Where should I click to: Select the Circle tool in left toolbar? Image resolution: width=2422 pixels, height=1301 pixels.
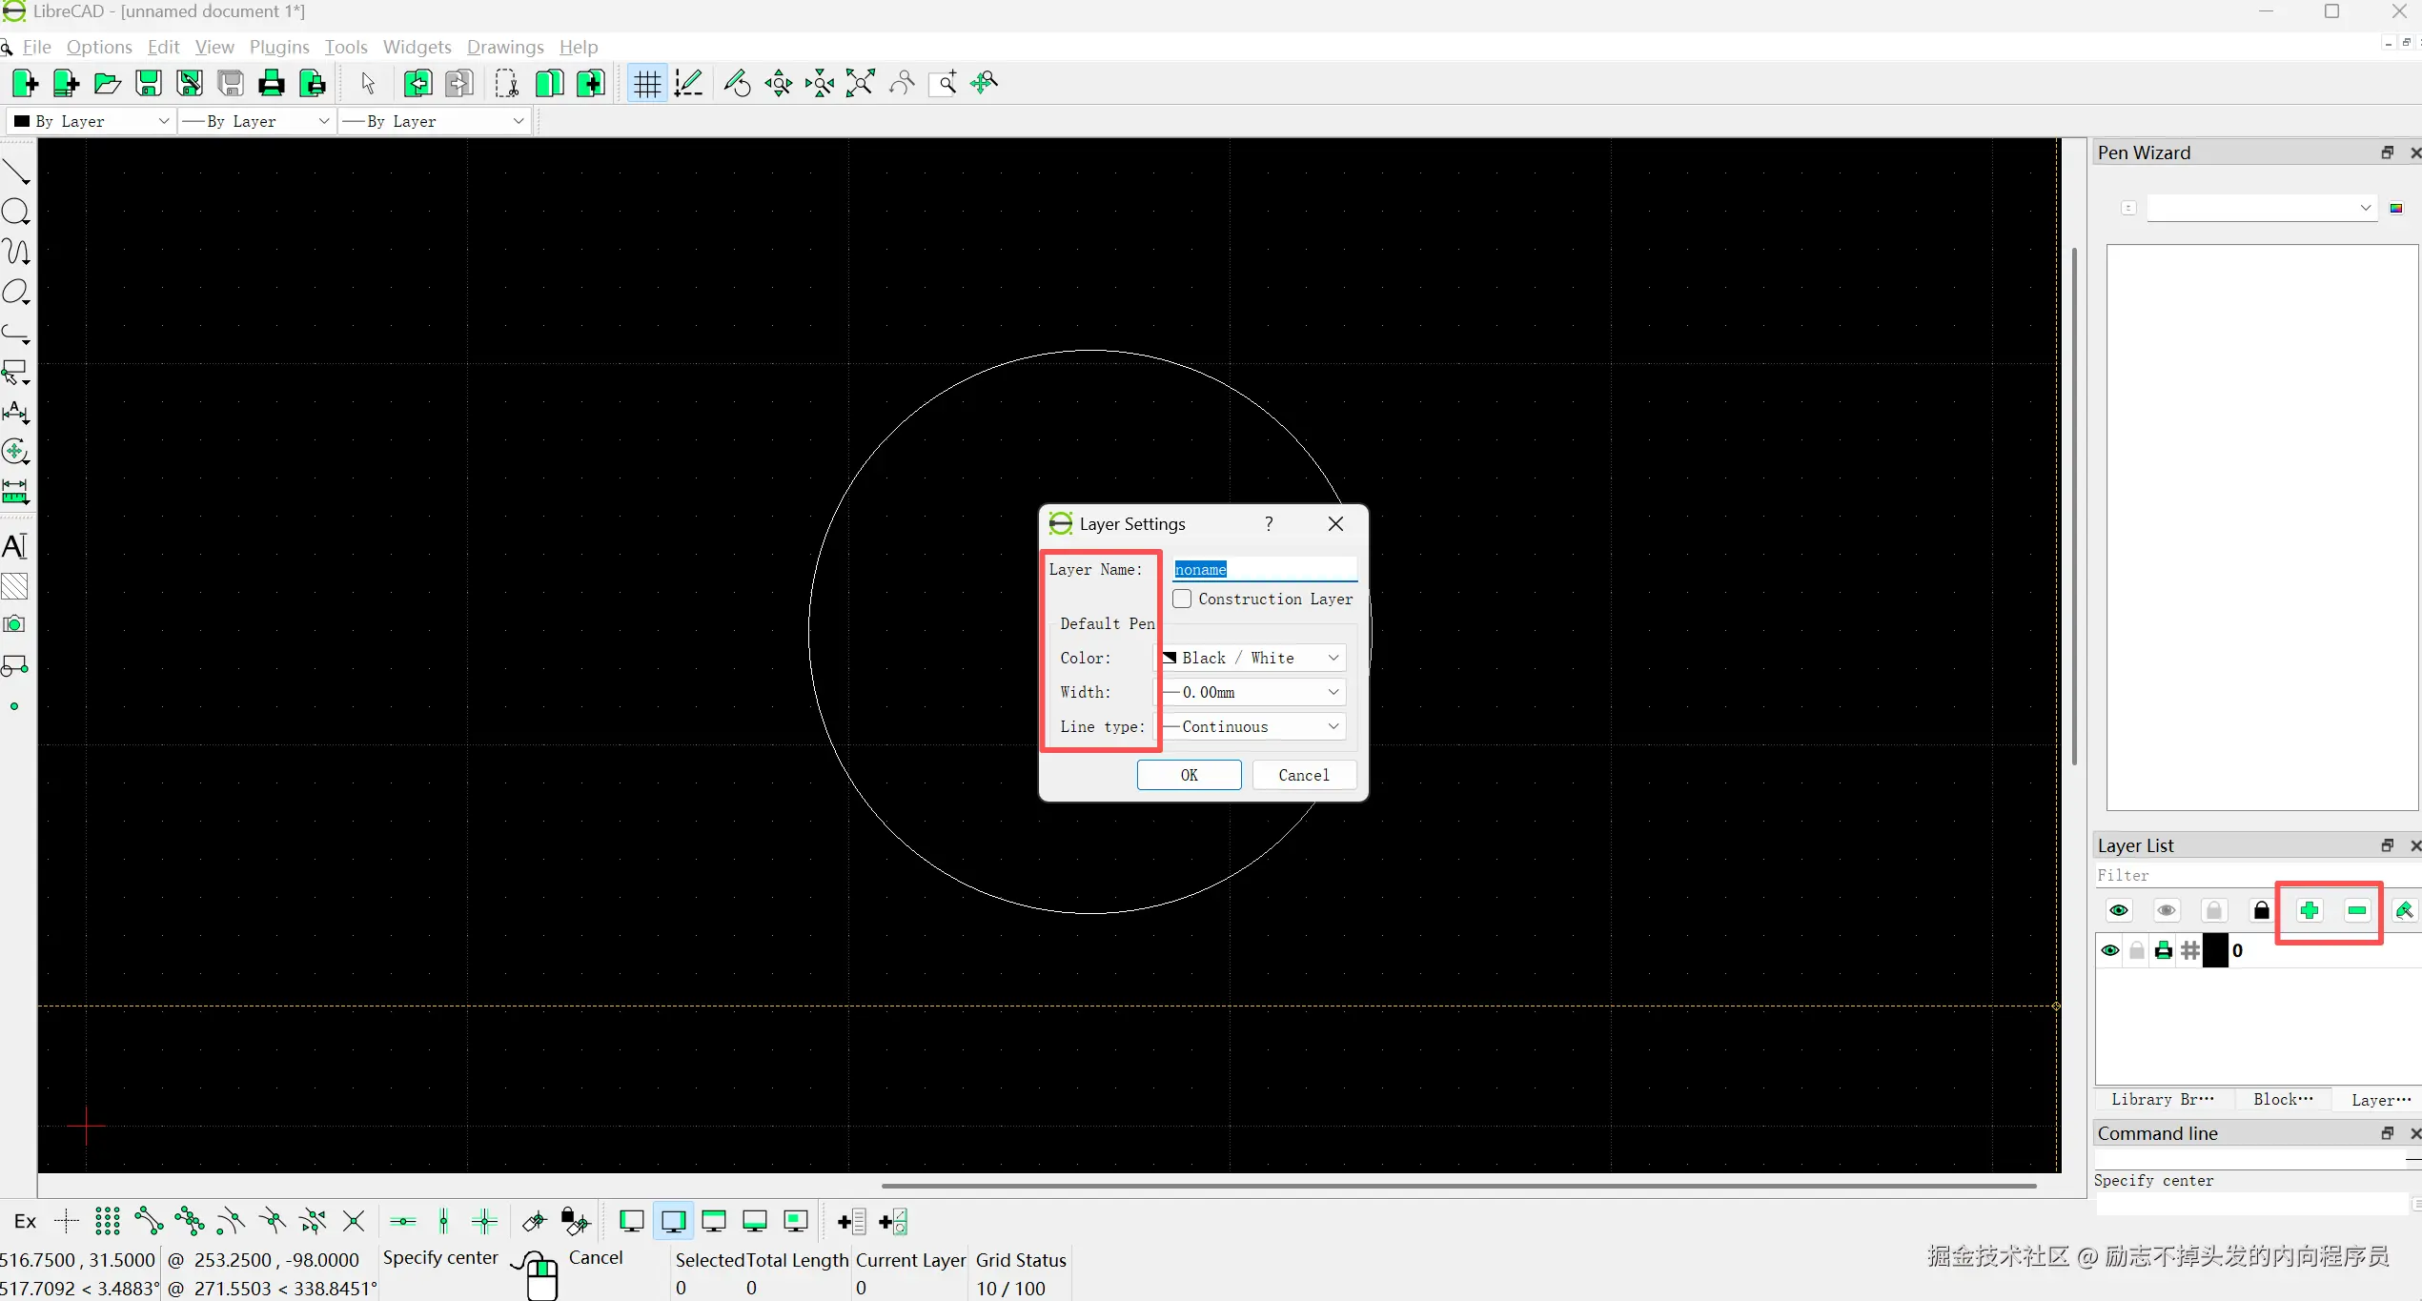[16, 212]
